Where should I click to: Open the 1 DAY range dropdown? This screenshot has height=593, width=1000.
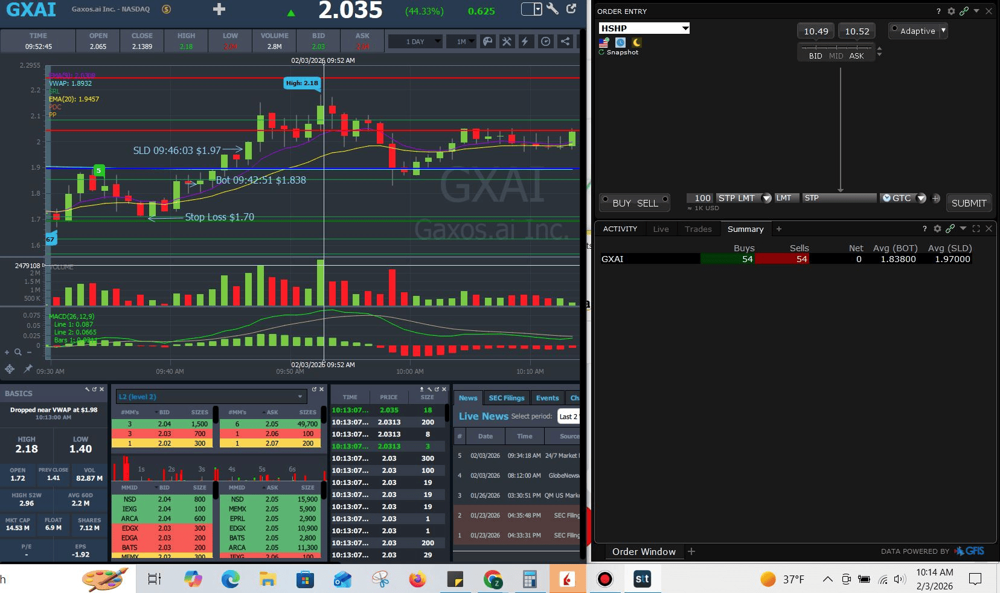coord(415,42)
